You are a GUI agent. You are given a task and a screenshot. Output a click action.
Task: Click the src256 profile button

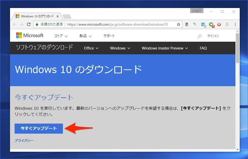197,11
